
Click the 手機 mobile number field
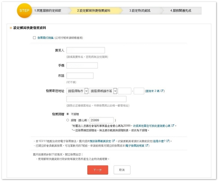[82, 66]
